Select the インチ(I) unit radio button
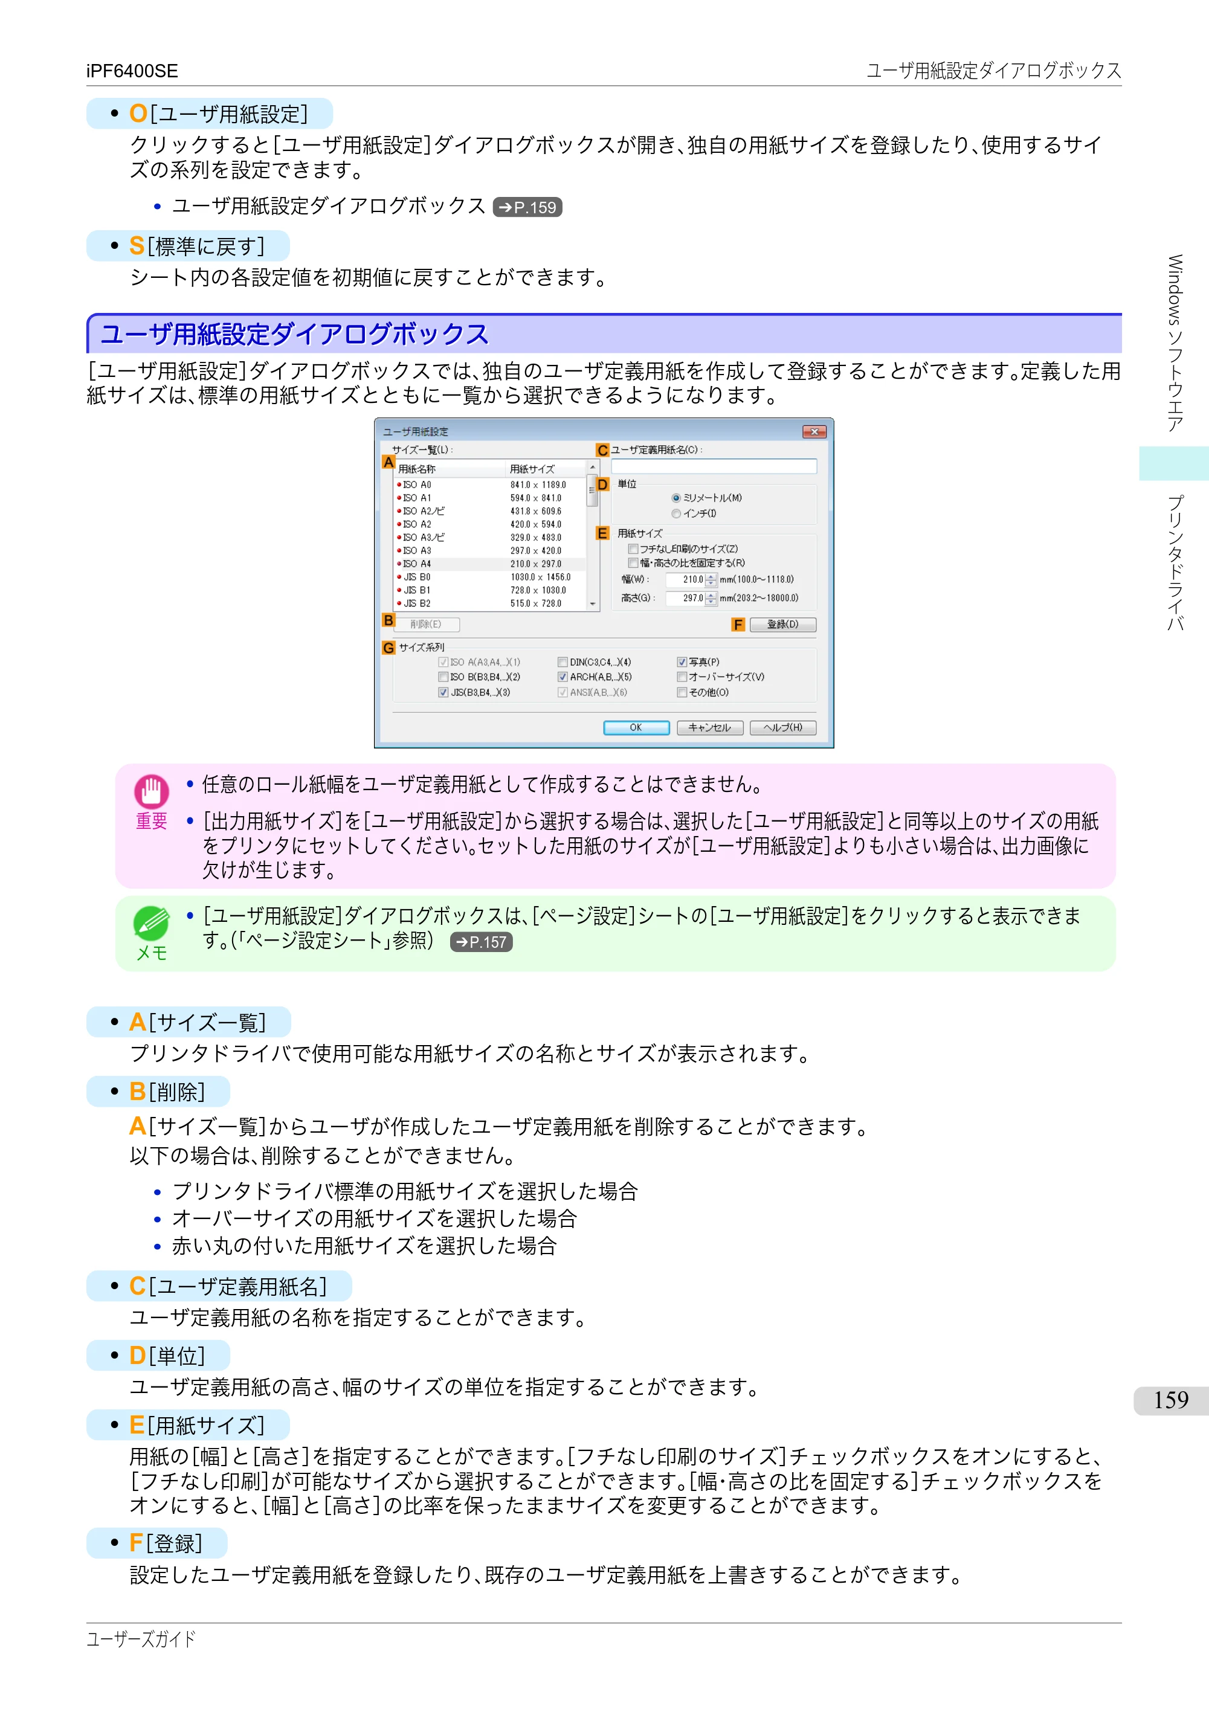 [675, 513]
